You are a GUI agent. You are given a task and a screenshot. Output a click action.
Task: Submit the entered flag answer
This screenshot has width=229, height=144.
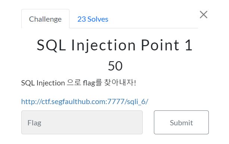click(x=181, y=122)
